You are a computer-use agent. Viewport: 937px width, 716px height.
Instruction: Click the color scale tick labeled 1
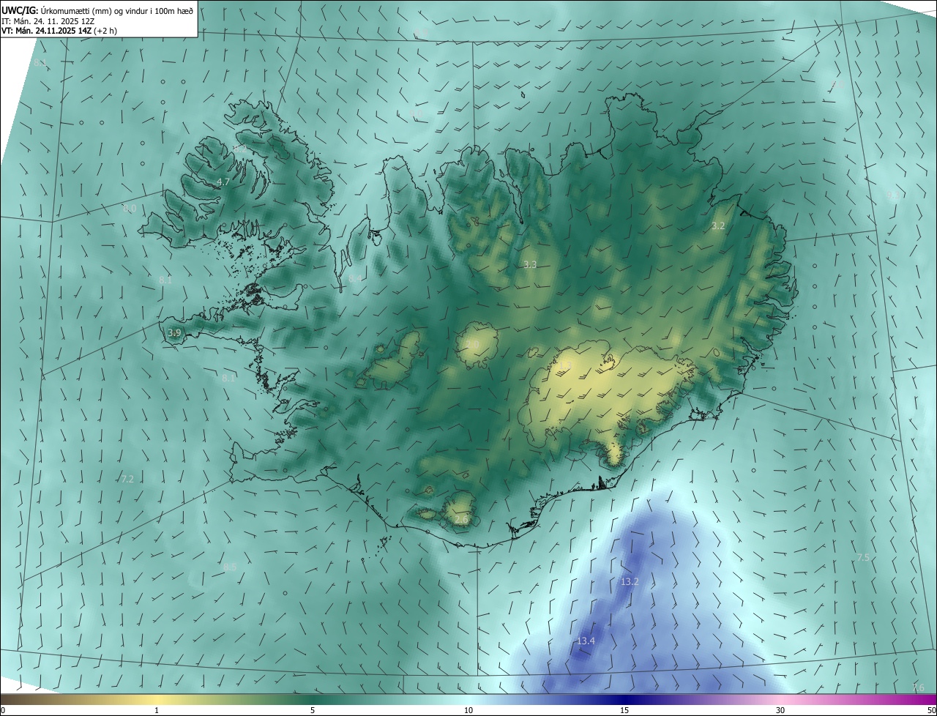[x=157, y=710]
